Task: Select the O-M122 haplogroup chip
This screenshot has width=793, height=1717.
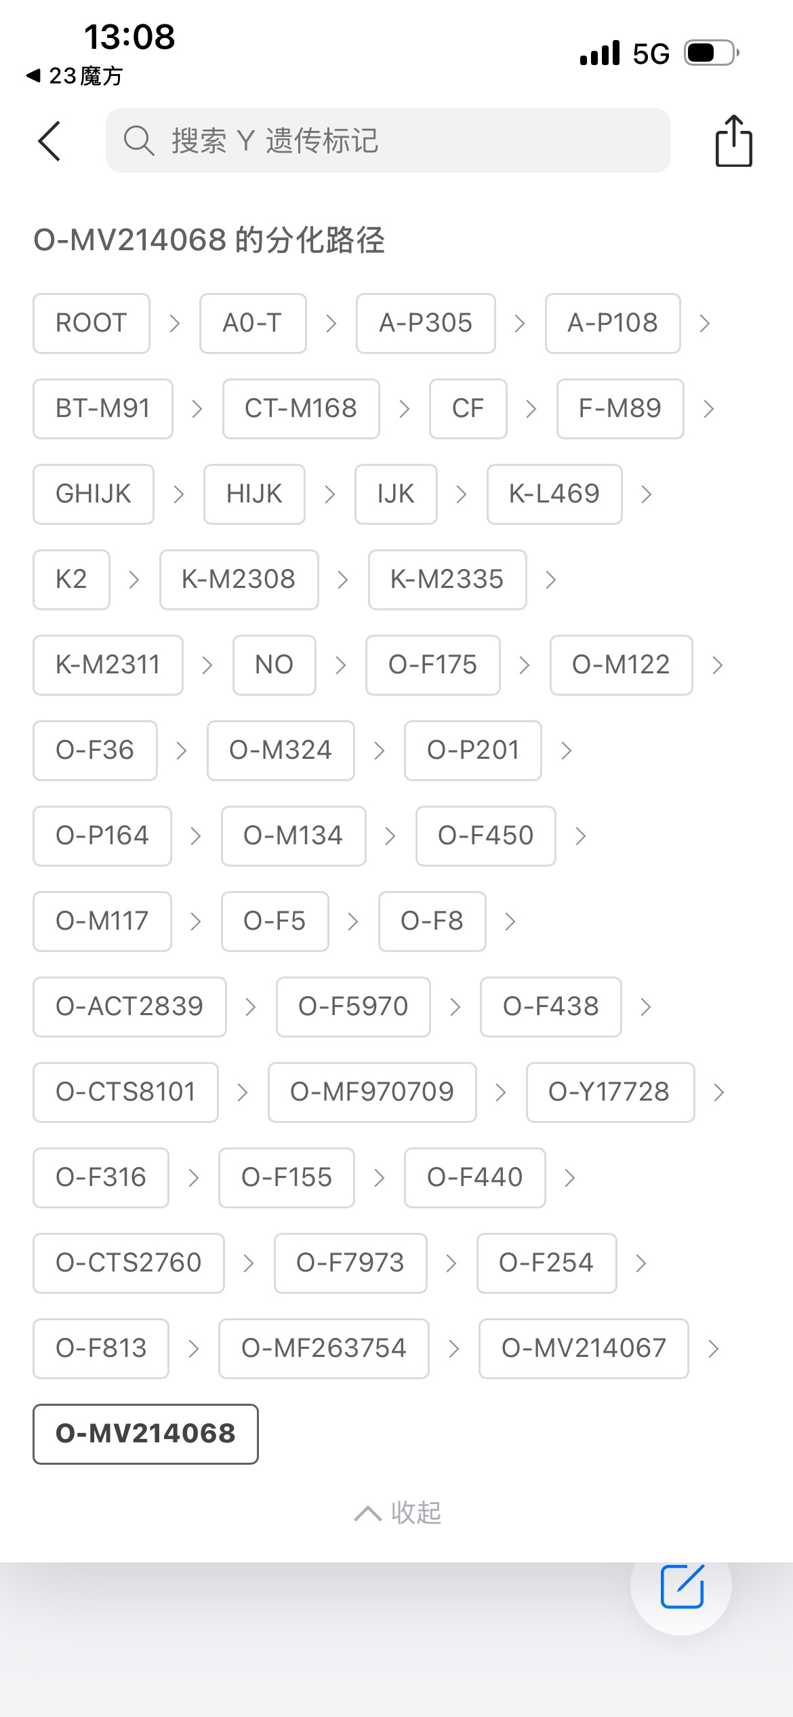Action: [621, 665]
